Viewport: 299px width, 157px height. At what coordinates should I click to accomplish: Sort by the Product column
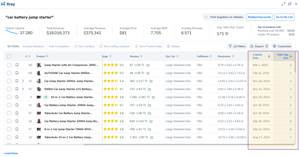pyautogui.click(x=47, y=56)
